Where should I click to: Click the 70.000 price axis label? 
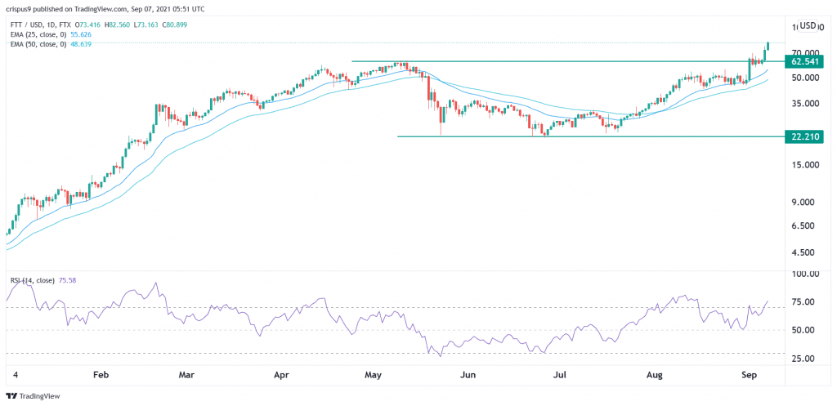[804, 52]
